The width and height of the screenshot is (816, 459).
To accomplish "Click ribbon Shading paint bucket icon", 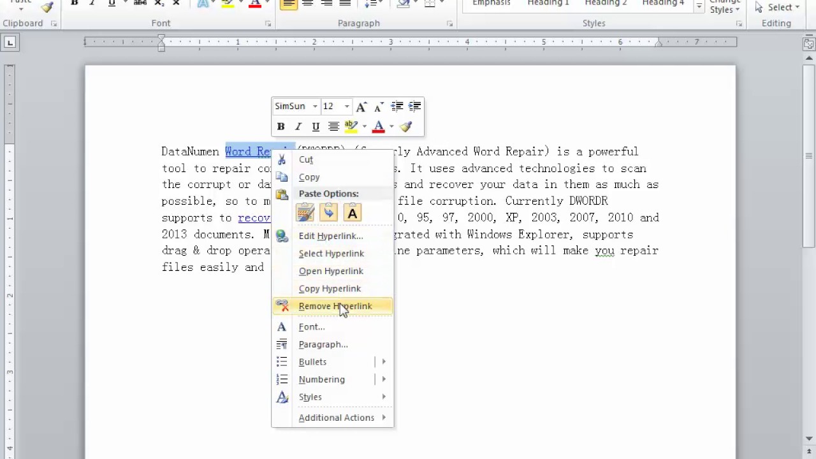I will [403, 3].
